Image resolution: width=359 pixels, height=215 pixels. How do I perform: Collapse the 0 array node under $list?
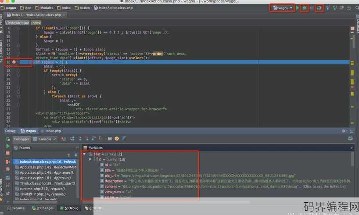(90, 159)
